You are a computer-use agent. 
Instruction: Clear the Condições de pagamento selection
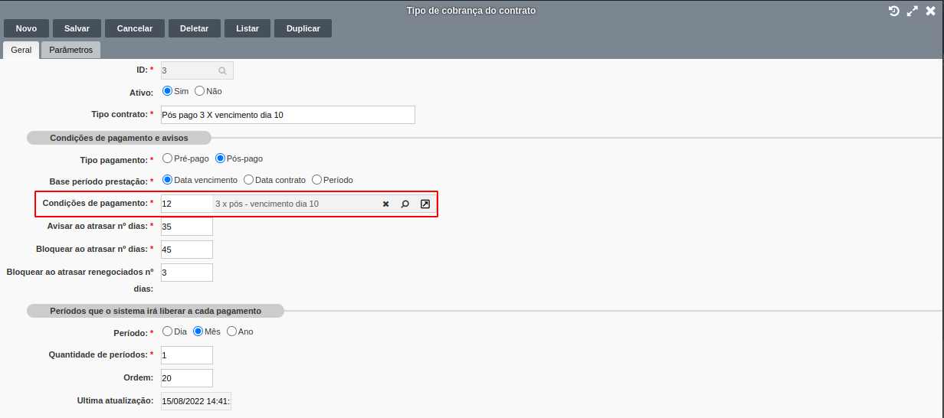(x=386, y=204)
